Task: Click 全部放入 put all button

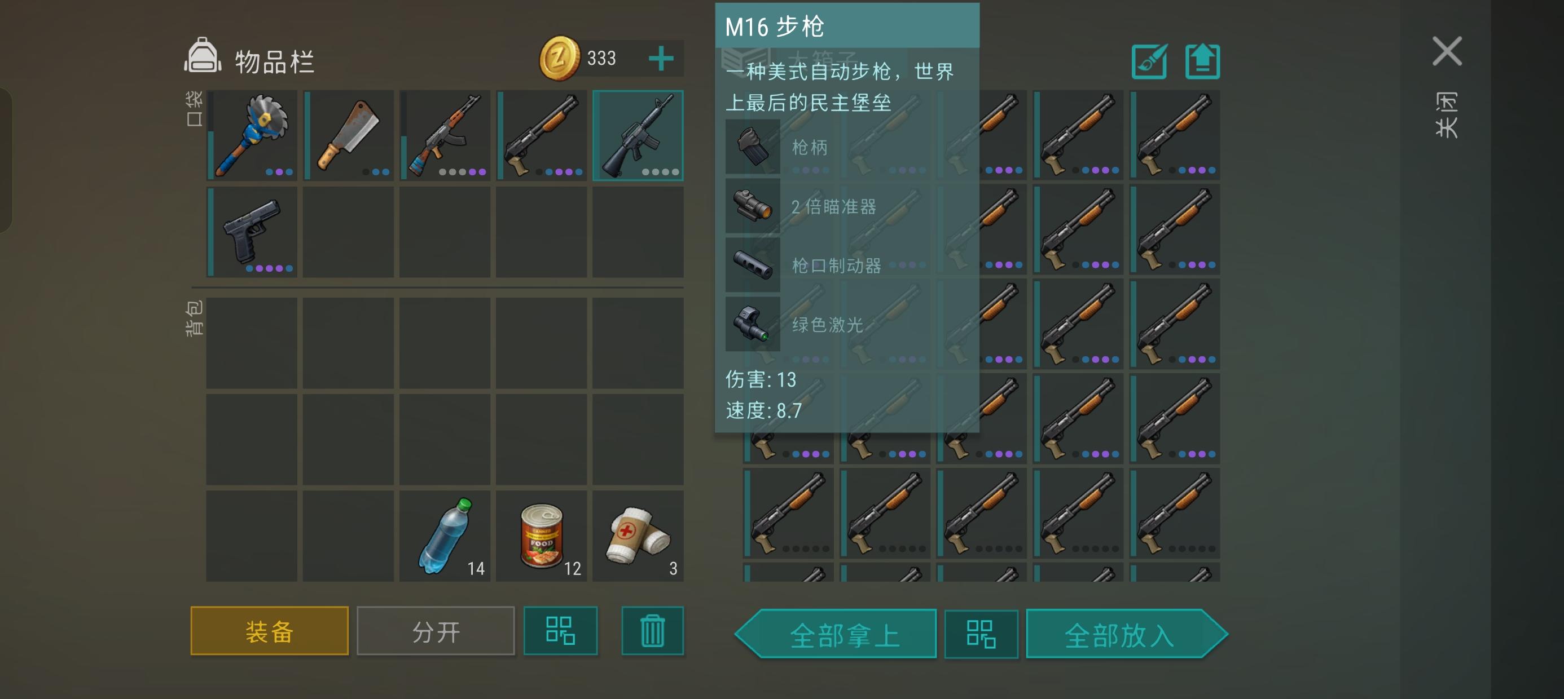Action: pos(1127,634)
